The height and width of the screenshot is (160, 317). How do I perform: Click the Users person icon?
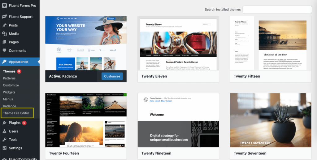coord(4,131)
